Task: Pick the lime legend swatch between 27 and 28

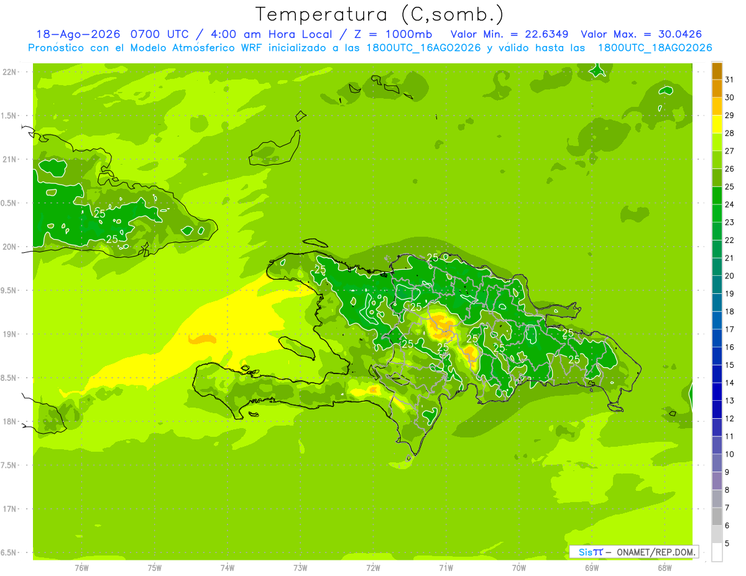Action: coord(717,142)
